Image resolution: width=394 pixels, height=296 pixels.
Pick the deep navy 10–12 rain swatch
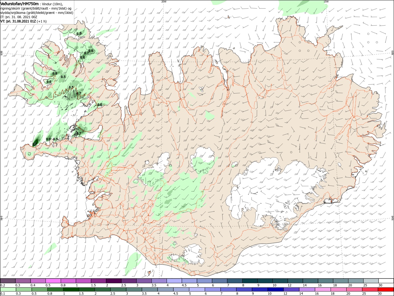275,289
